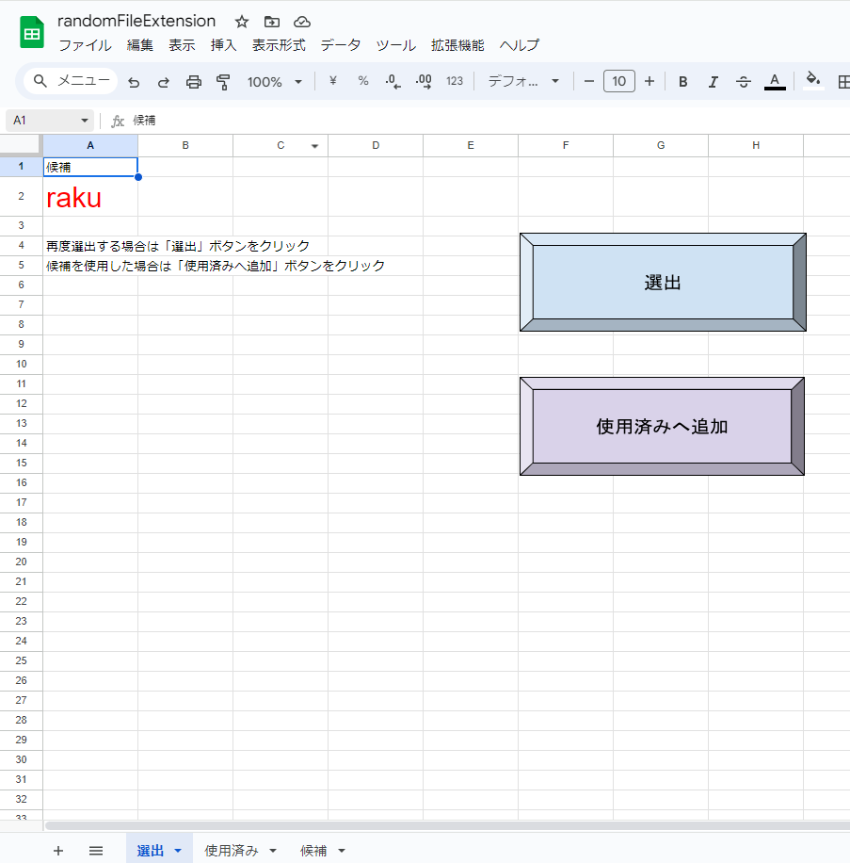Click the font size input field
Screen dimensions: 850x863
[618, 81]
